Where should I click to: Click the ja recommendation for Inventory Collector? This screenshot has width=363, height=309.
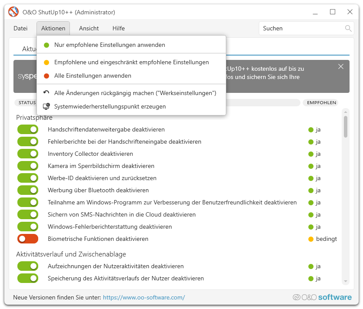(314, 154)
